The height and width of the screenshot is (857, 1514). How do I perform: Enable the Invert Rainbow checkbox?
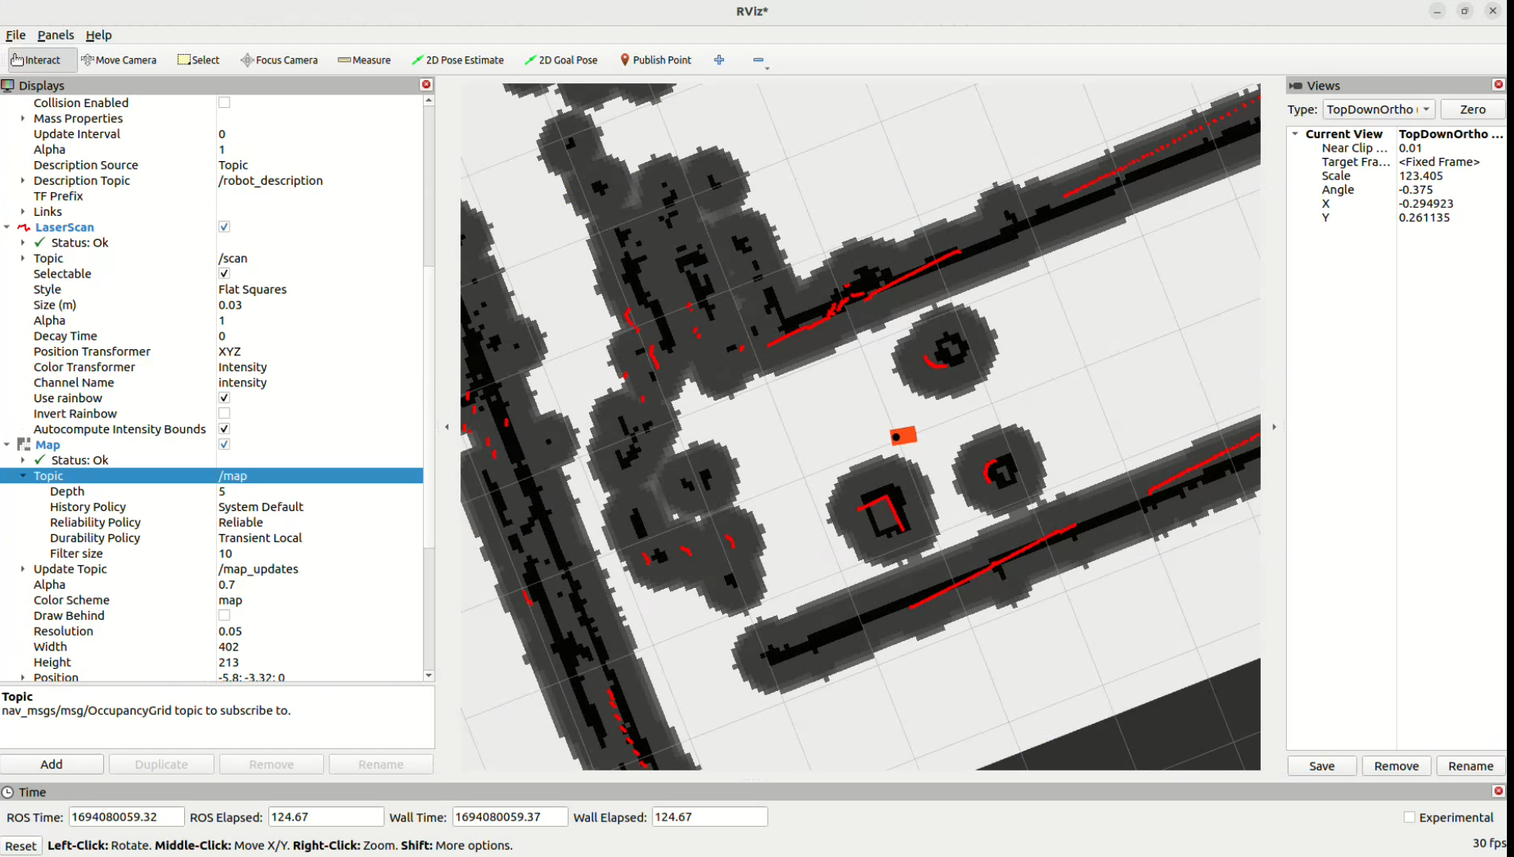click(x=224, y=413)
